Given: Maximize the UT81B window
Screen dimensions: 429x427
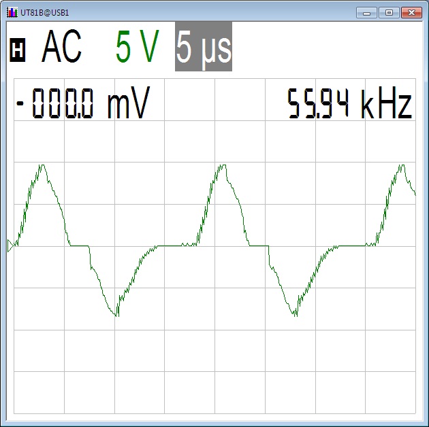Looking at the screenshot, I should point(389,12).
